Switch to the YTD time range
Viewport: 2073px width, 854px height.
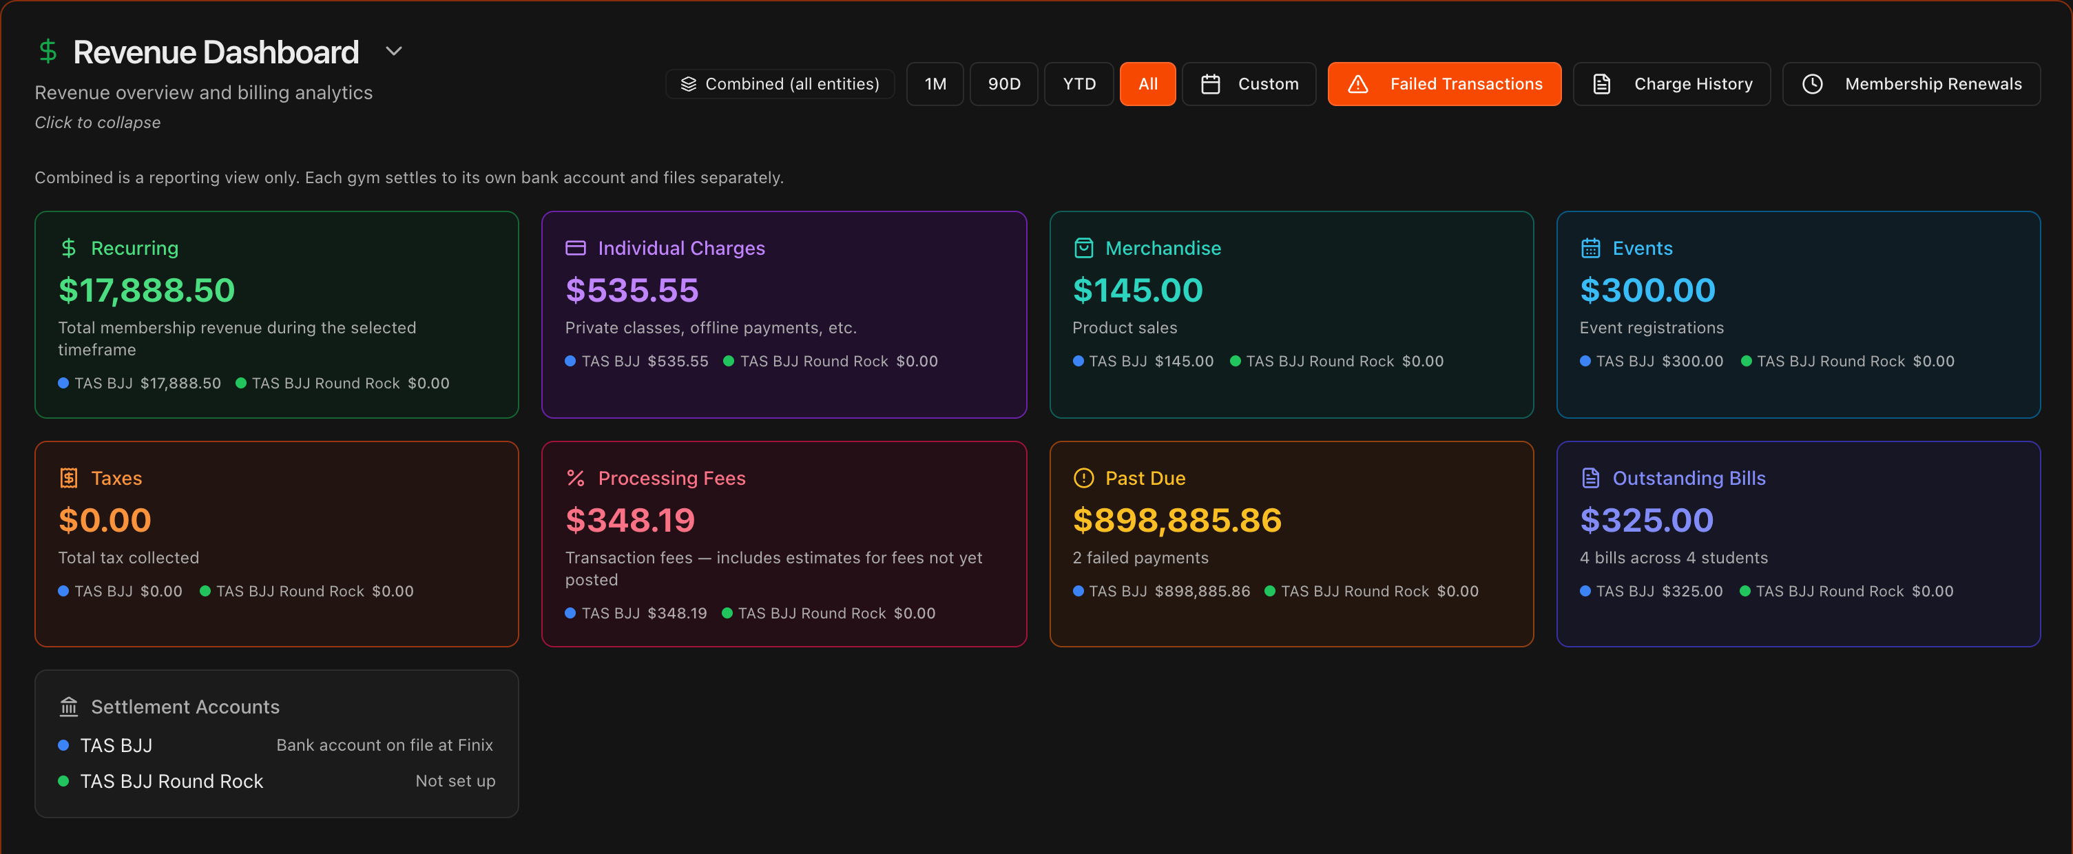pyautogui.click(x=1079, y=84)
